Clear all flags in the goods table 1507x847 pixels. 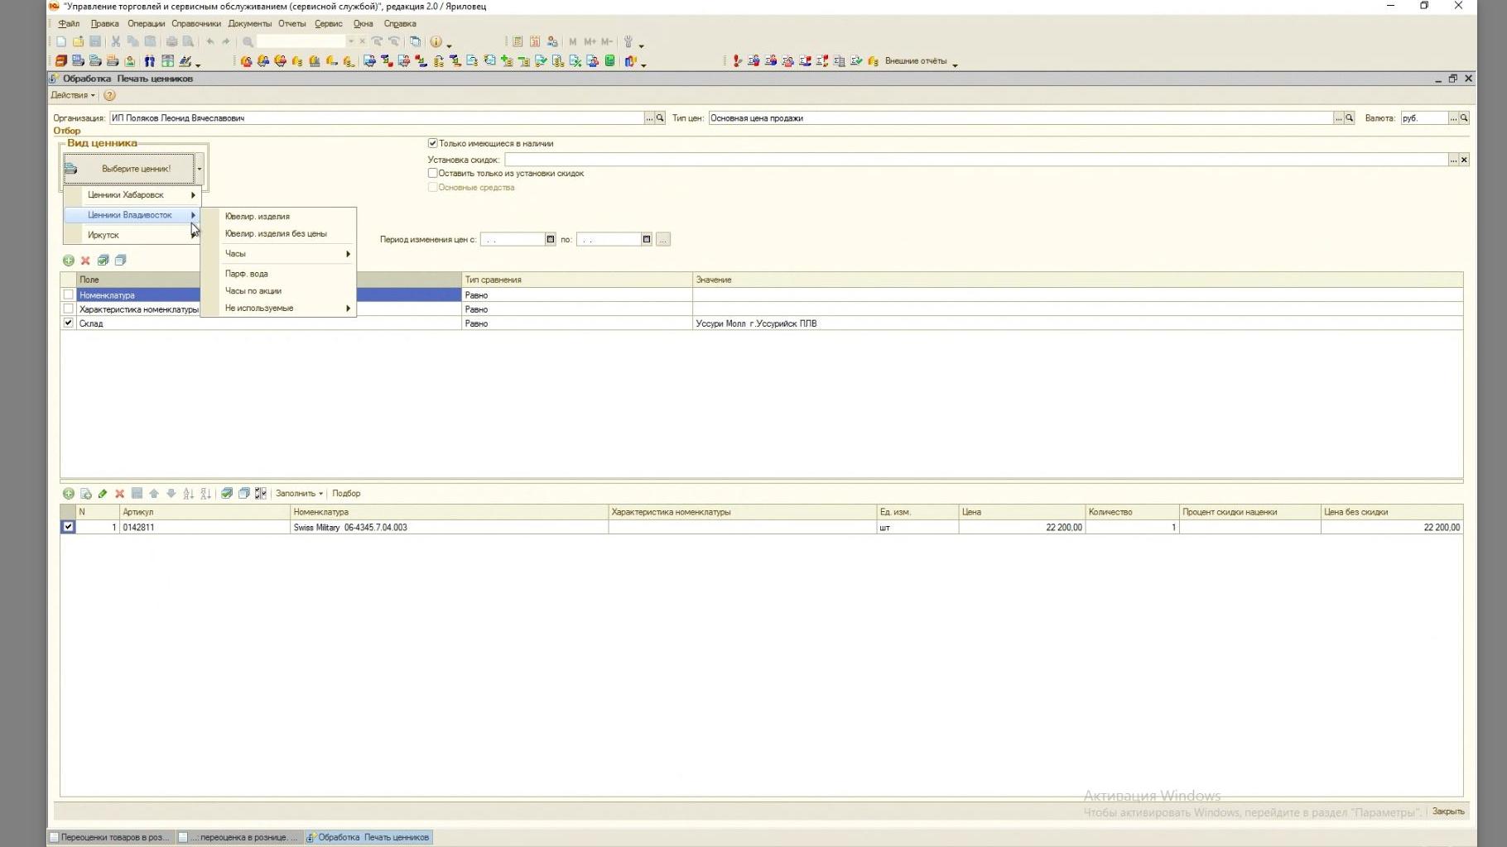pyautogui.click(x=244, y=494)
